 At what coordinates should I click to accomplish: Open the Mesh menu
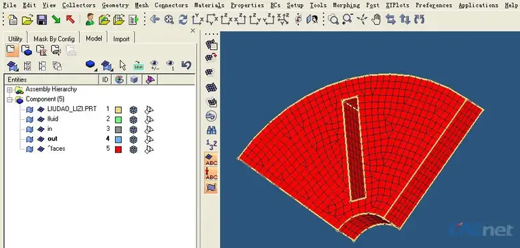coord(142,5)
